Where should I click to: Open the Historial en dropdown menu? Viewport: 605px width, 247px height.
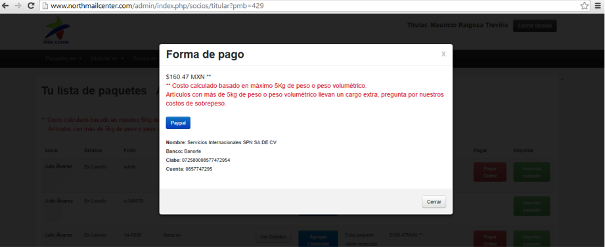click(107, 59)
